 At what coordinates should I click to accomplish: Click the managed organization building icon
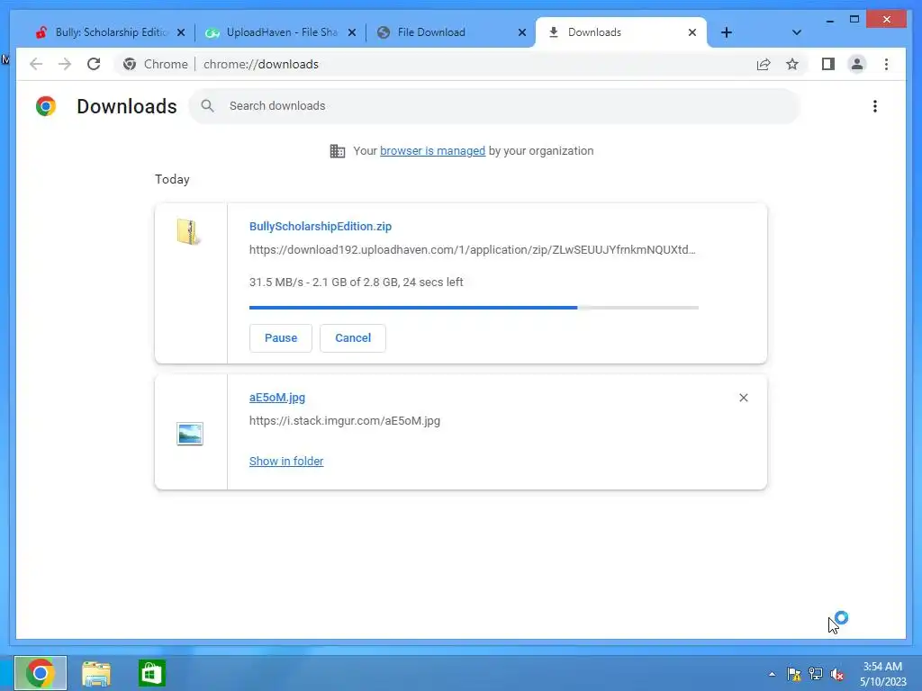pyautogui.click(x=338, y=151)
